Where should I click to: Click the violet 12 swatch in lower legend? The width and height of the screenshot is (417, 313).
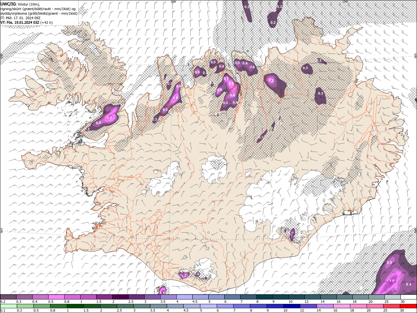[309, 306]
